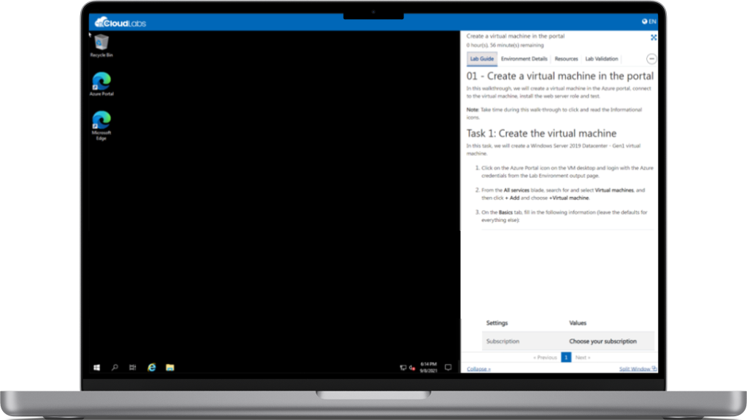Image resolution: width=747 pixels, height=420 pixels.
Task: Open Task View in the taskbar
Action: click(133, 367)
